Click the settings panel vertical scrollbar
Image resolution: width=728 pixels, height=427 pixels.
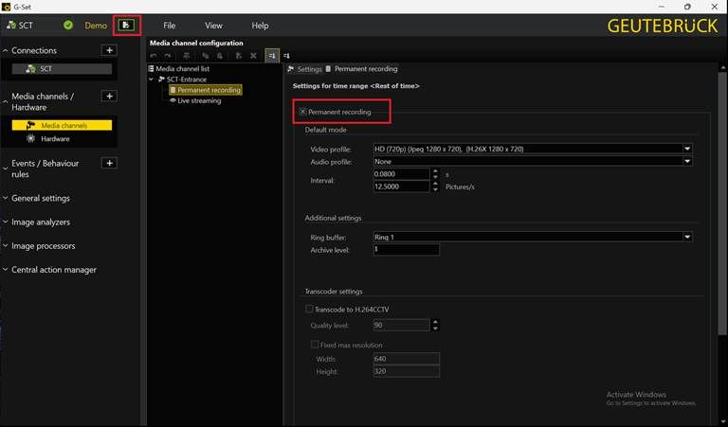pyautogui.click(x=722, y=203)
